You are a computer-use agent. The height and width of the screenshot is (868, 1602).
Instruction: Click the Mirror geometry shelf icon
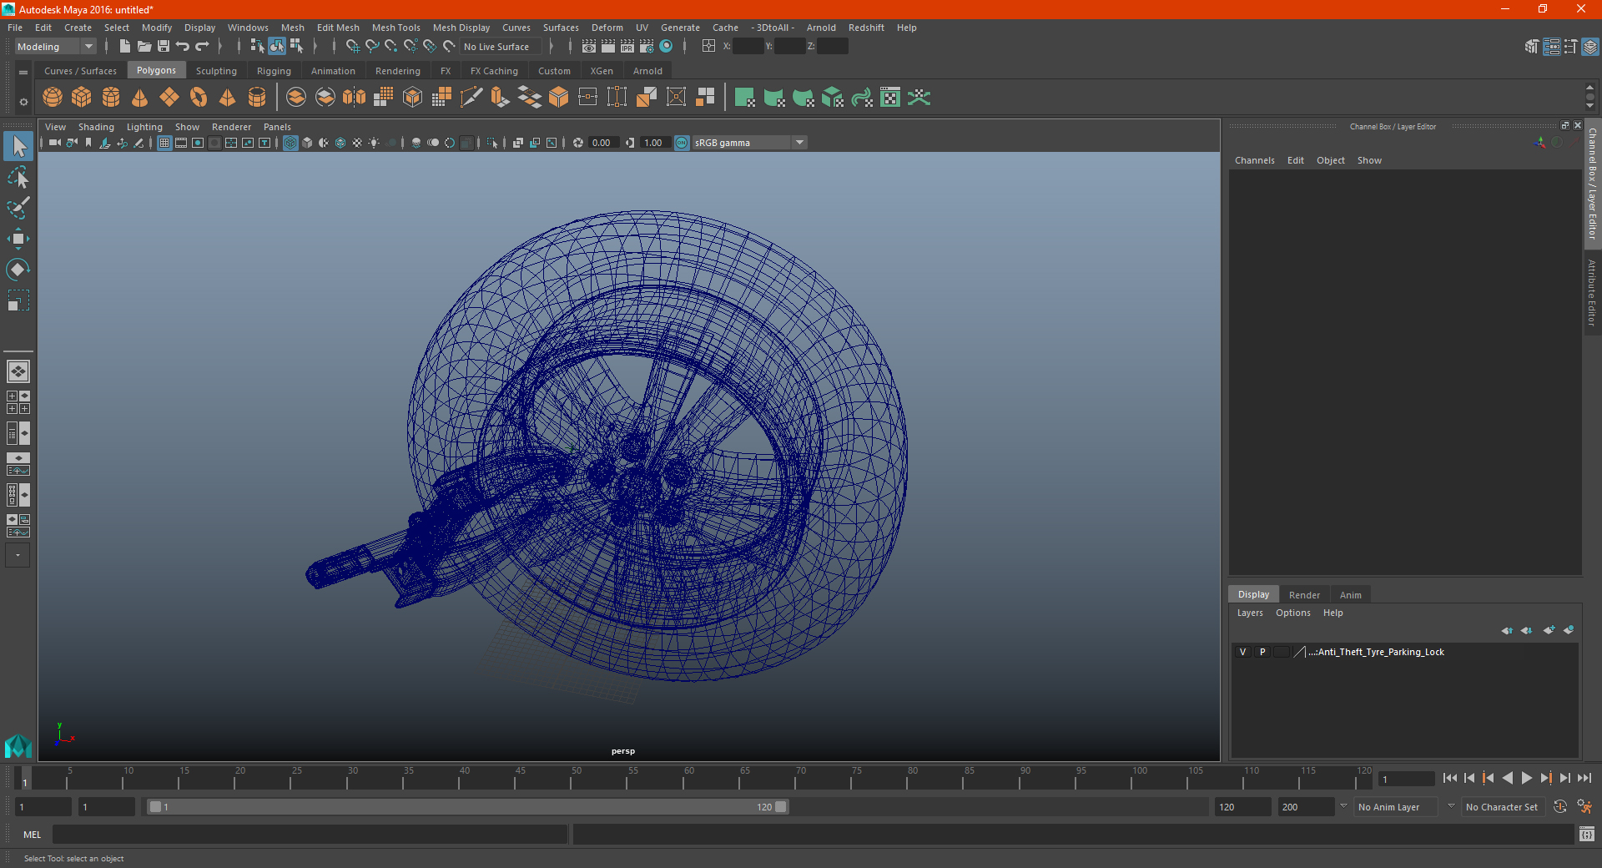pyautogui.click(x=355, y=98)
